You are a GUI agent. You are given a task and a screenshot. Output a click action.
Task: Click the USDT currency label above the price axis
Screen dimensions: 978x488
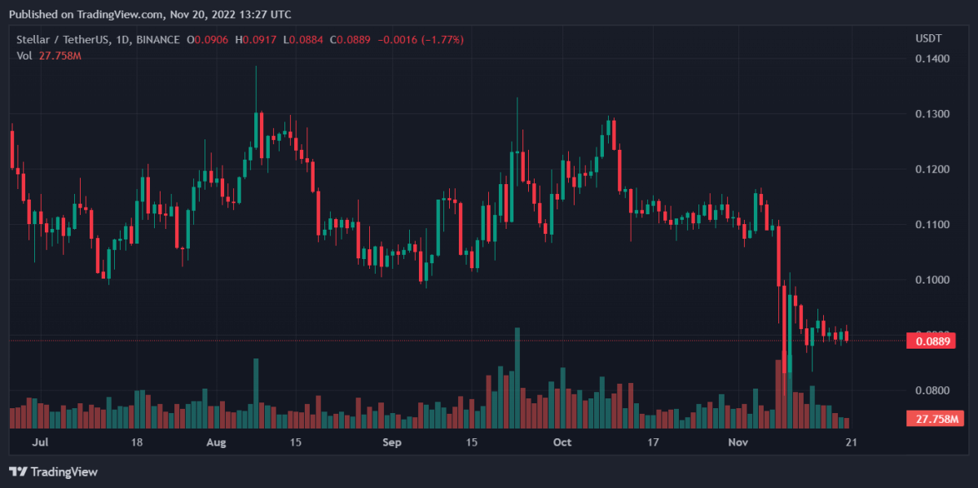coord(927,39)
